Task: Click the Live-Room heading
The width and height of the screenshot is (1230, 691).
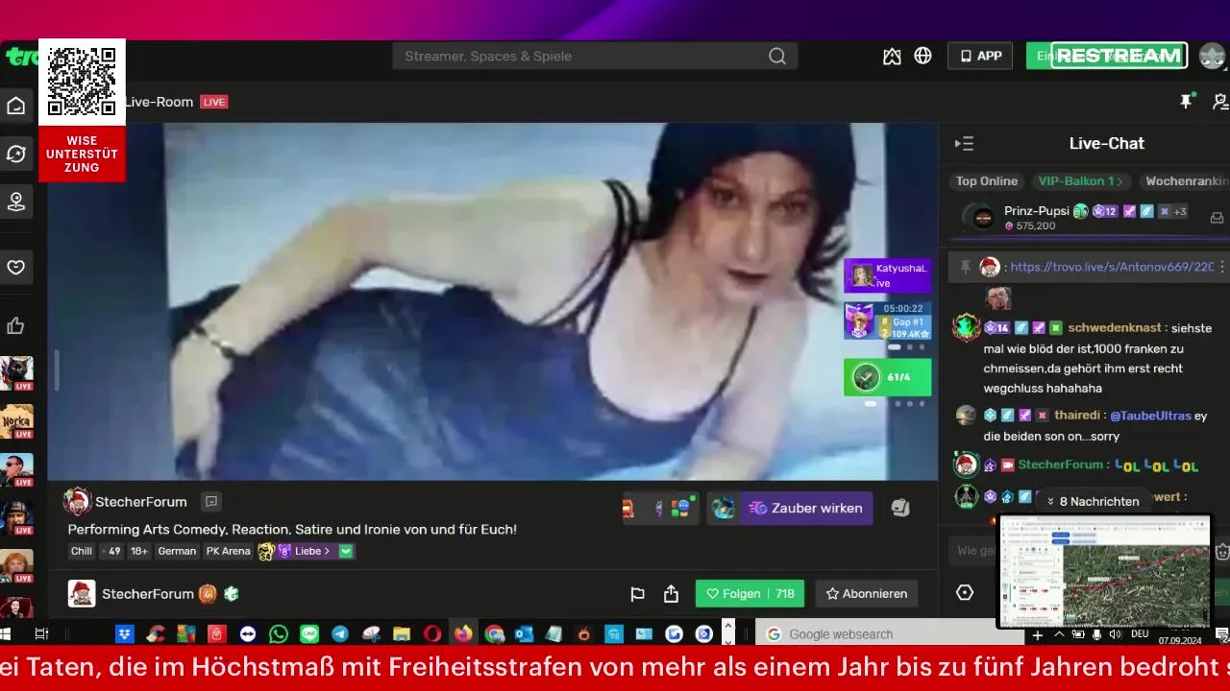Action: click(x=160, y=102)
